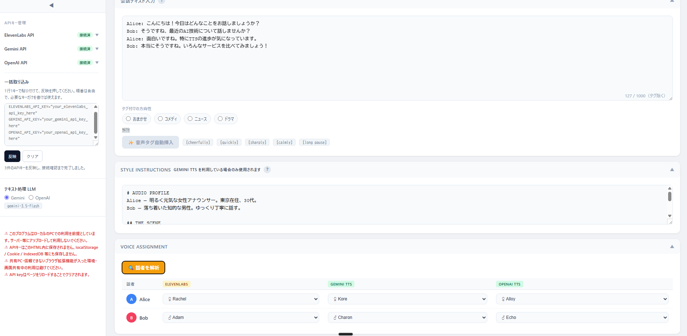Screen dimensions: 687x336
Task: Insert the [sharply] tag
Action: (x=257, y=142)
